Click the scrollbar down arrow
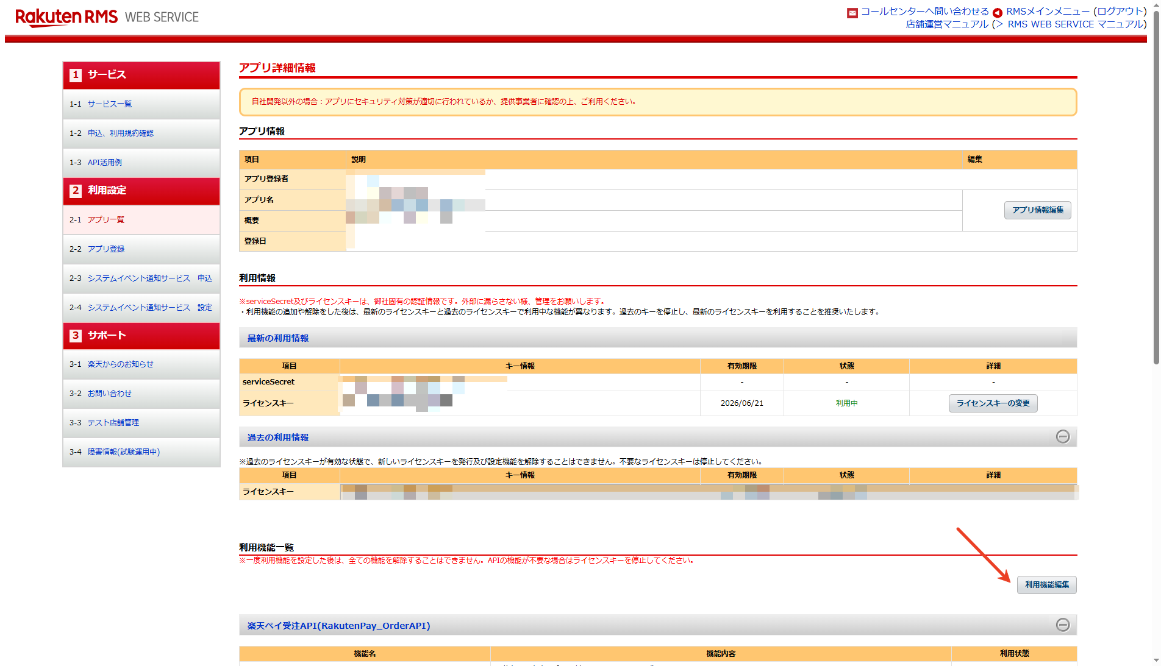 click(1156, 661)
